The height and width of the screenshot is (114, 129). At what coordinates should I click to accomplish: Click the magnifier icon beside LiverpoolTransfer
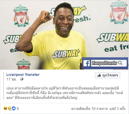click(120, 63)
